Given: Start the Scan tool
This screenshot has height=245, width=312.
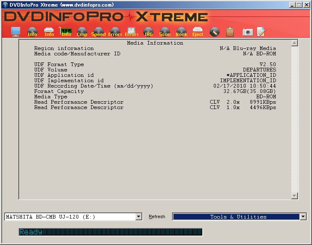Looking at the screenshot, I should click(165, 32).
